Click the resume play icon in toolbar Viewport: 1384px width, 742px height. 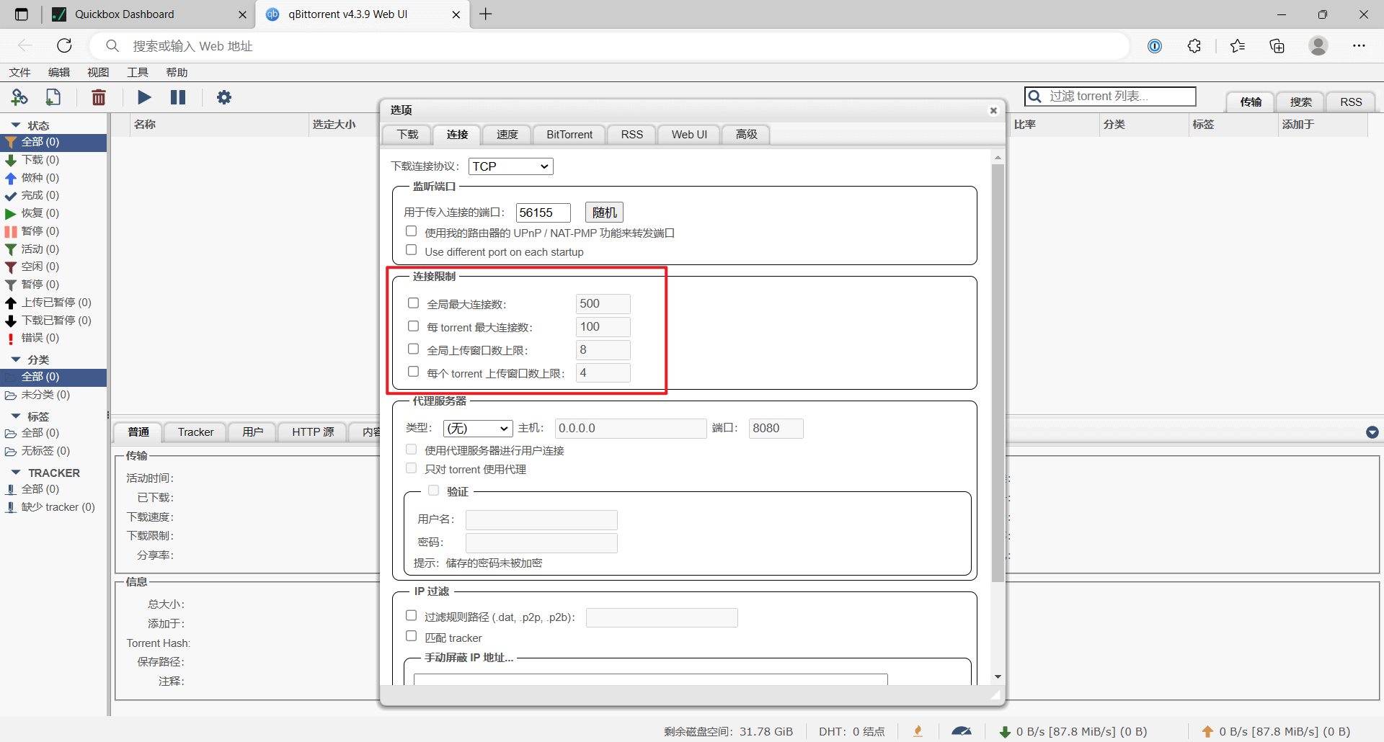click(144, 97)
